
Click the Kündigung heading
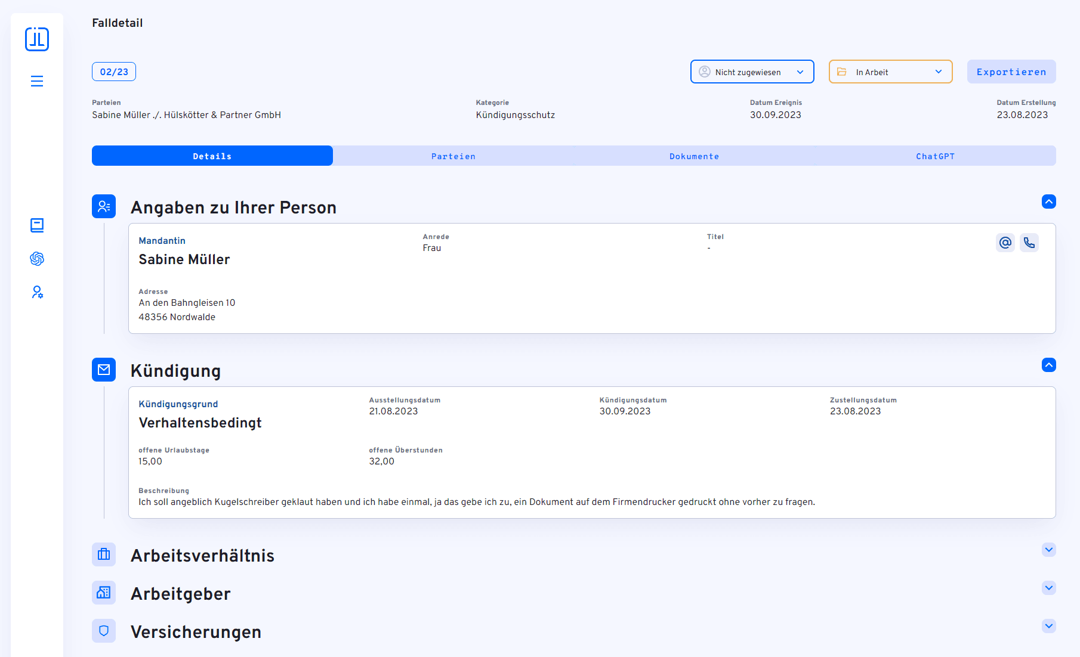[x=176, y=371]
